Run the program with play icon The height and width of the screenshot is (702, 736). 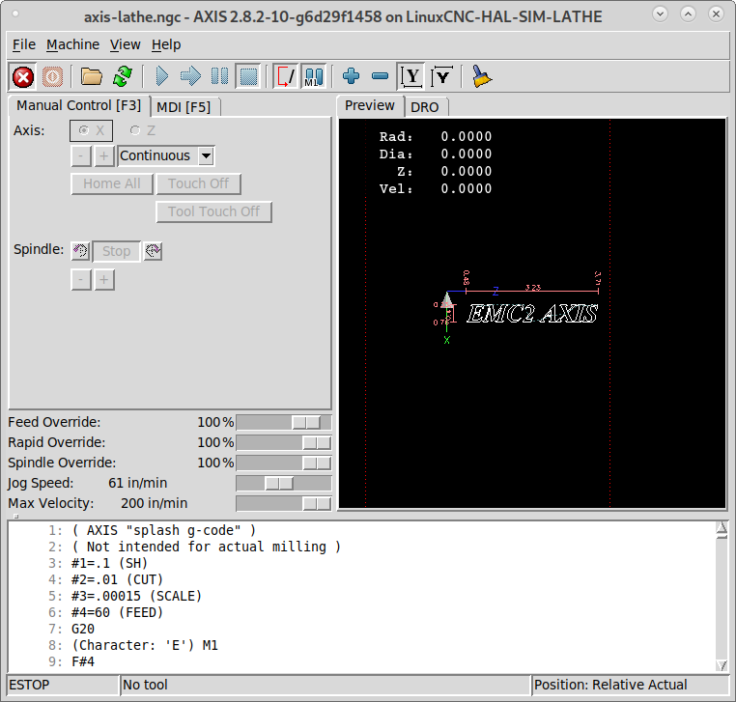(161, 76)
